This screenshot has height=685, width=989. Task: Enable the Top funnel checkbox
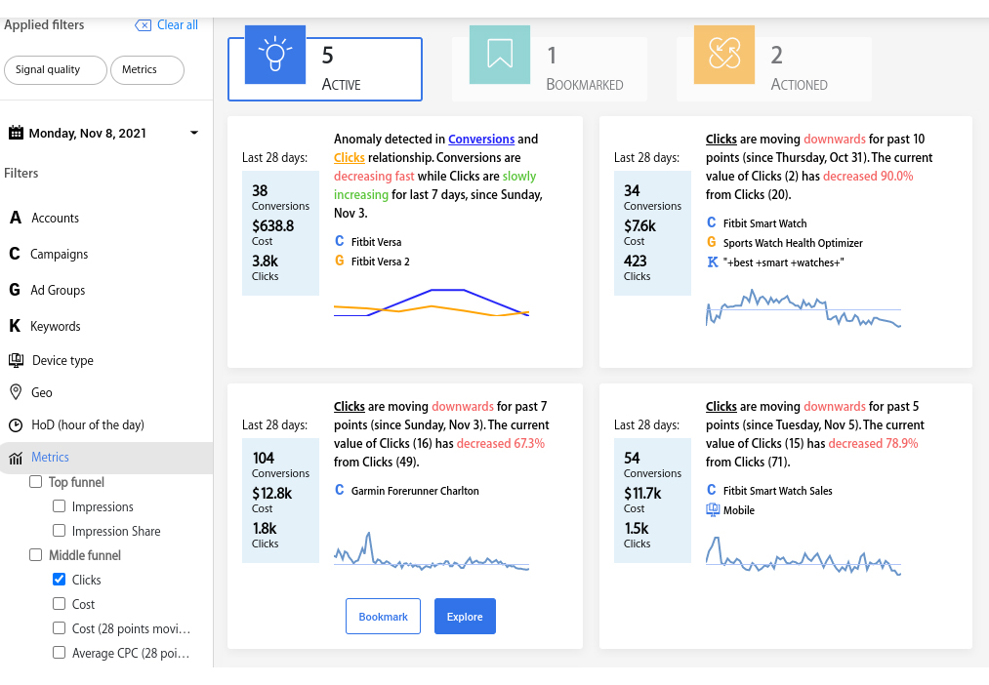[x=35, y=482]
